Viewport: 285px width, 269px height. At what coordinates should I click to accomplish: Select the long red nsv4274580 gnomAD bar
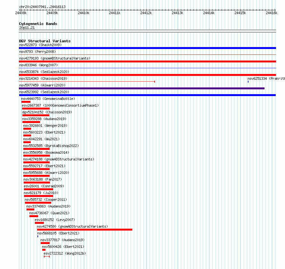point(85,230)
